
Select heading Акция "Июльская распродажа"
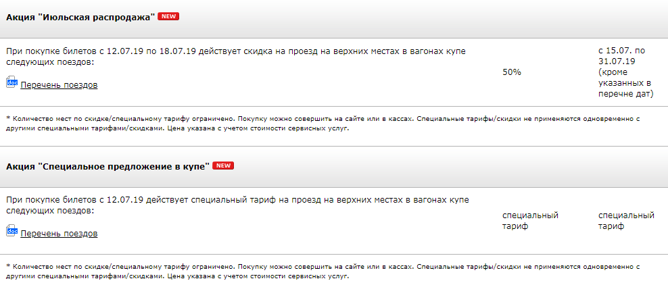pos(80,18)
